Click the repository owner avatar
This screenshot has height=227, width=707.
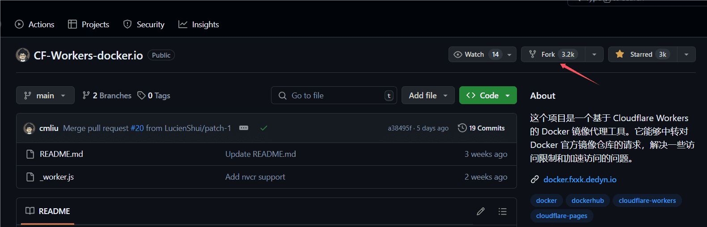point(23,55)
